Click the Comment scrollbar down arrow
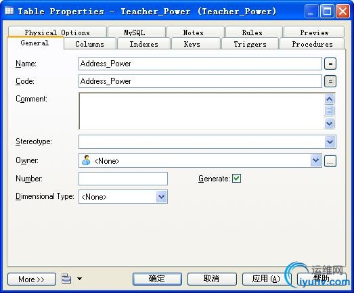354x293 pixels. 330,123
